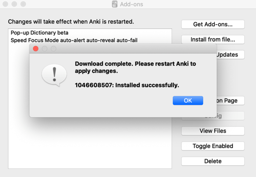Click the 'Installed successfully' message text
The width and height of the screenshot is (256, 177).
point(127,85)
